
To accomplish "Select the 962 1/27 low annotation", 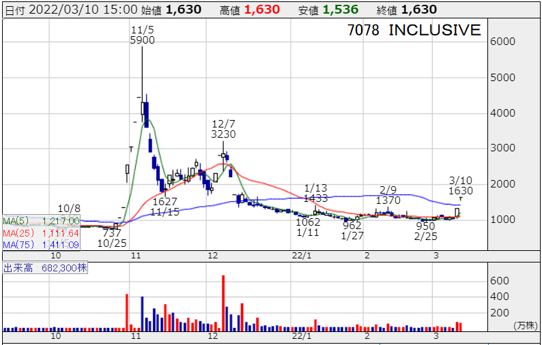I will pos(352,230).
